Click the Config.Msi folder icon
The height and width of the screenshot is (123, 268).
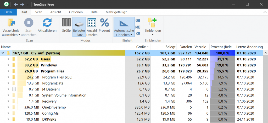(14, 113)
